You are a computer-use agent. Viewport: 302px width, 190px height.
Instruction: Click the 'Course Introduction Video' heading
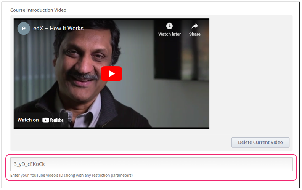pyautogui.click(x=38, y=10)
